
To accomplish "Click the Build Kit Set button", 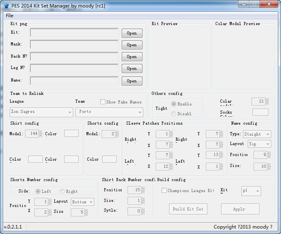I will (188, 209).
